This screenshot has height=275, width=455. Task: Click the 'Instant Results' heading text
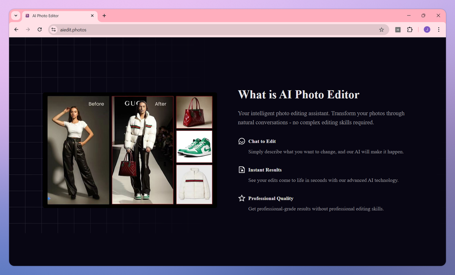(265, 170)
